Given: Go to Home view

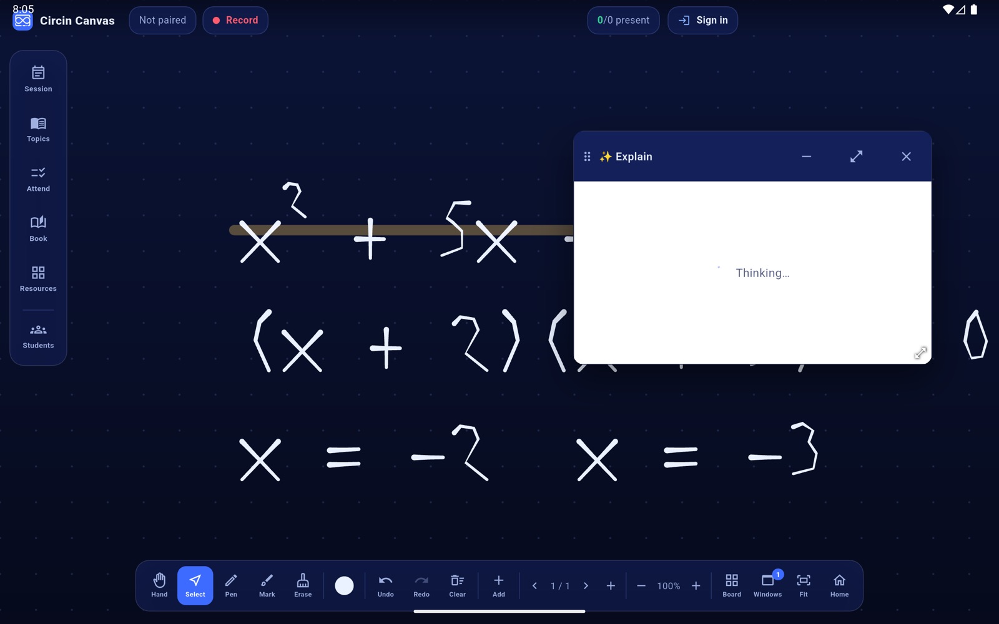Looking at the screenshot, I should [839, 585].
